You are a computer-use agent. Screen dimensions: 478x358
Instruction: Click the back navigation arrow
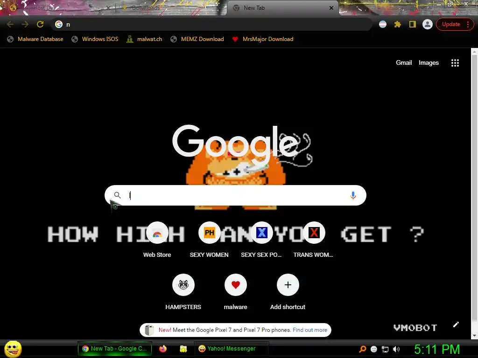point(10,24)
